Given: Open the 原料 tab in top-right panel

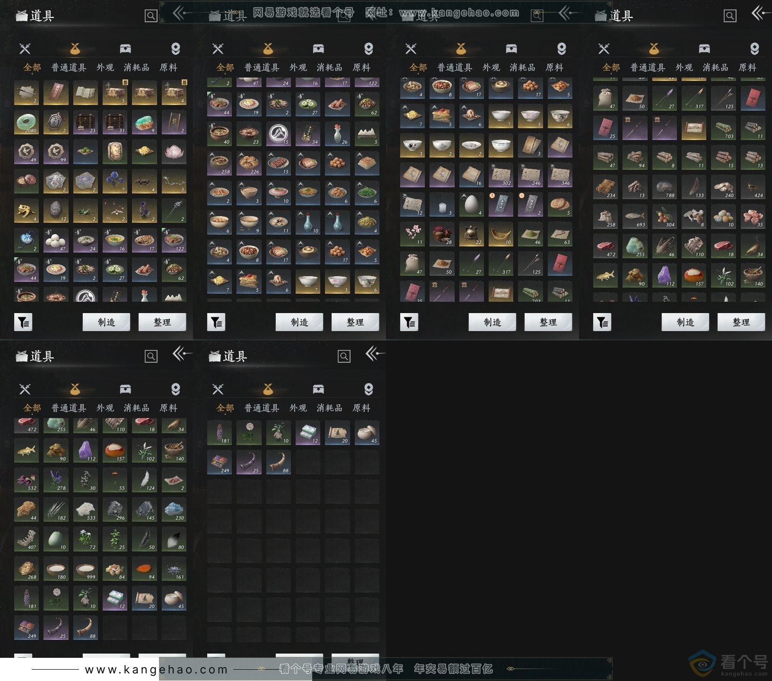Looking at the screenshot, I should [747, 68].
